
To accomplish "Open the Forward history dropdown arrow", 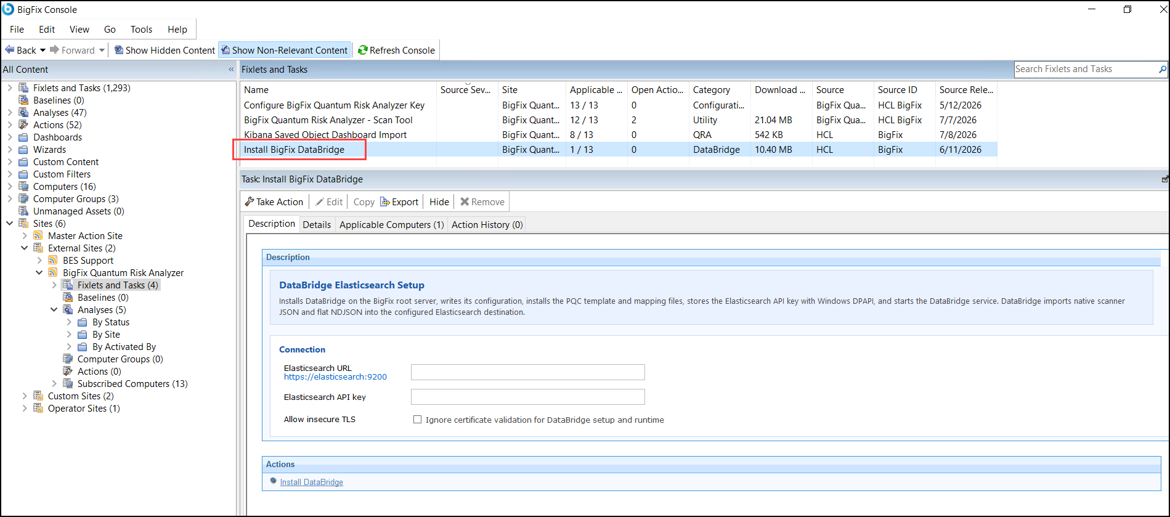I will click(102, 51).
